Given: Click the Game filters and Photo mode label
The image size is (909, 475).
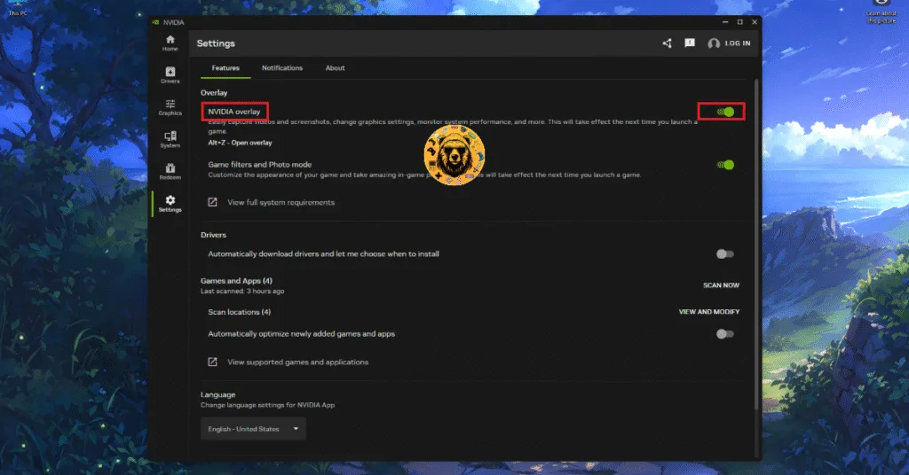Looking at the screenshot, I should coord(260,164).
